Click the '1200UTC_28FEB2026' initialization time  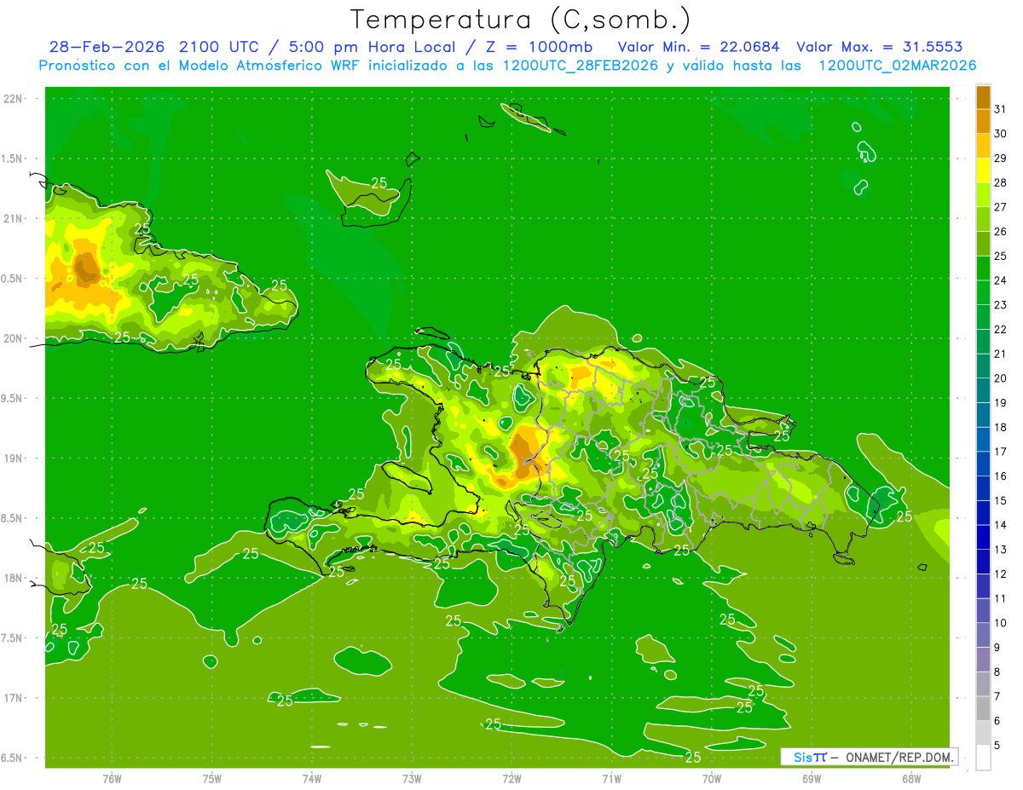(580, 66)
